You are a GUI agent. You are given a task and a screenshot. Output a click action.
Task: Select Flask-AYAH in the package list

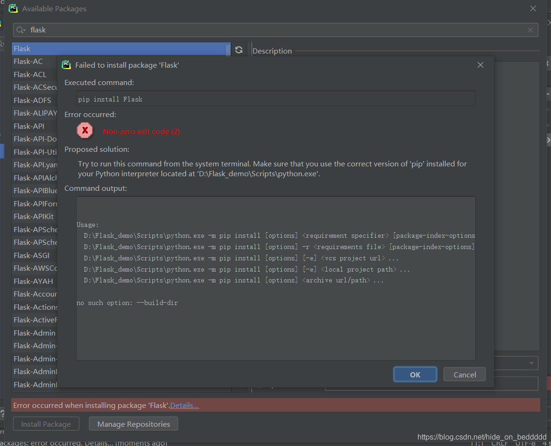(x=33, y=282)
